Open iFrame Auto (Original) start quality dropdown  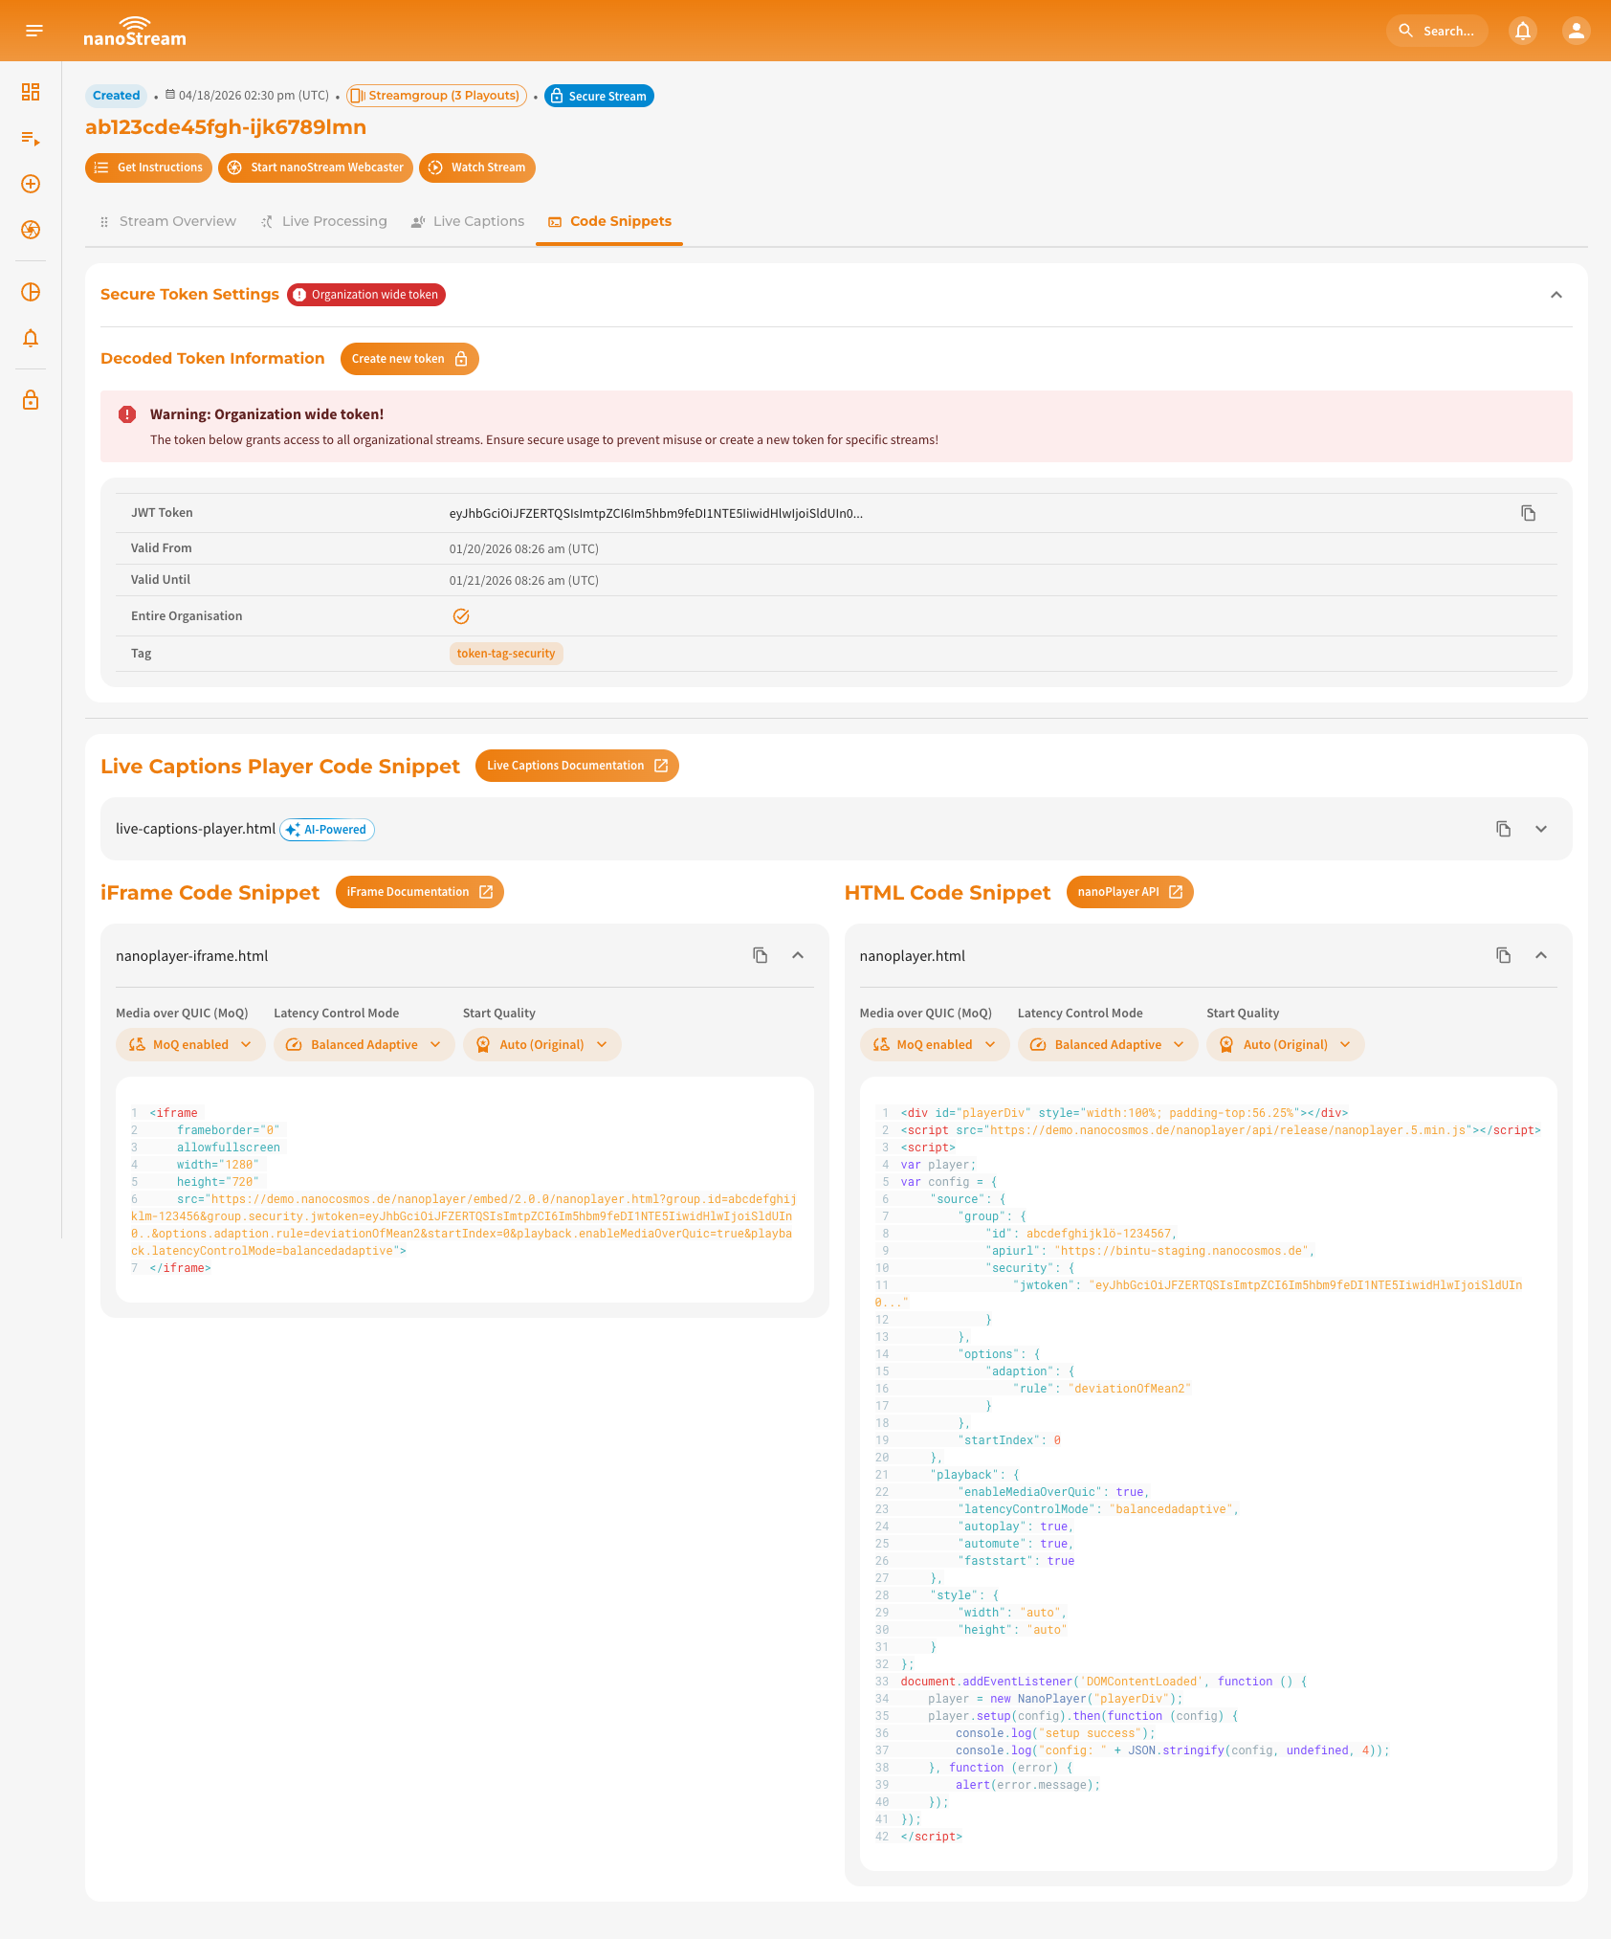tap(541, 1044)
